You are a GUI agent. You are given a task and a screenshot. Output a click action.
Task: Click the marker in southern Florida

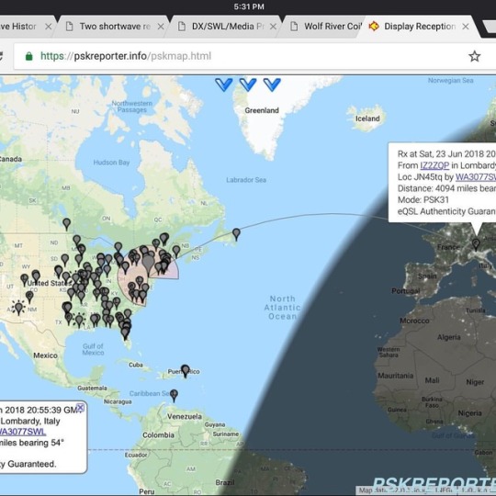(x=125, y=334)
